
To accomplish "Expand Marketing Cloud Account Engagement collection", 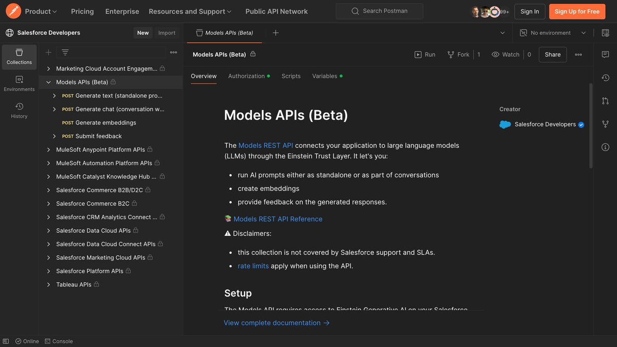I will tap(48, 68).
